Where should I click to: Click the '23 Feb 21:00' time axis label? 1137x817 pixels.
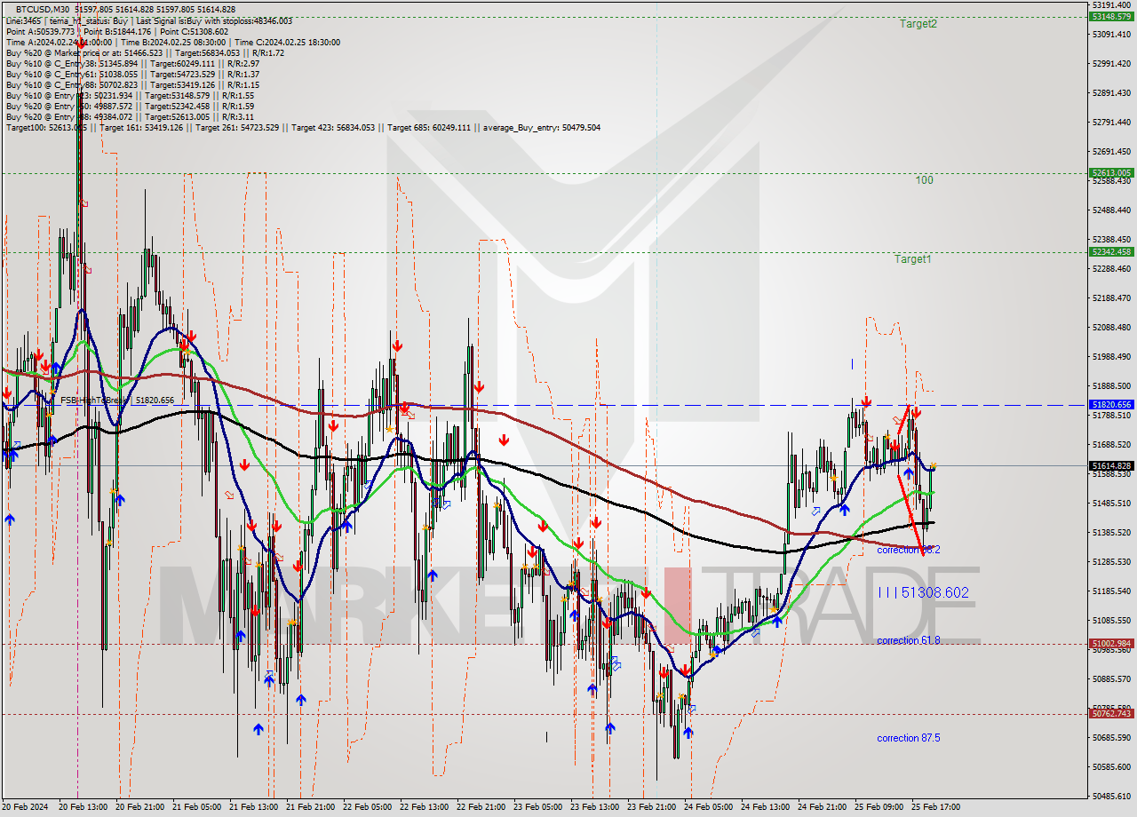tap(652, 807)
